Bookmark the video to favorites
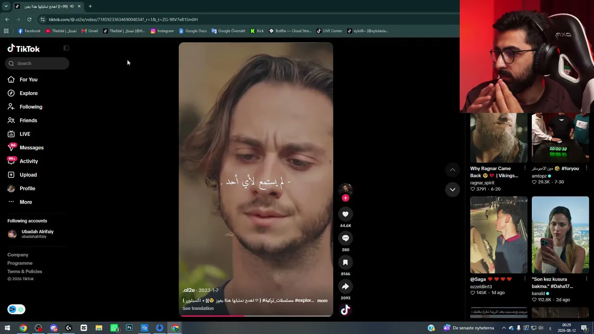 coord(345,262)
